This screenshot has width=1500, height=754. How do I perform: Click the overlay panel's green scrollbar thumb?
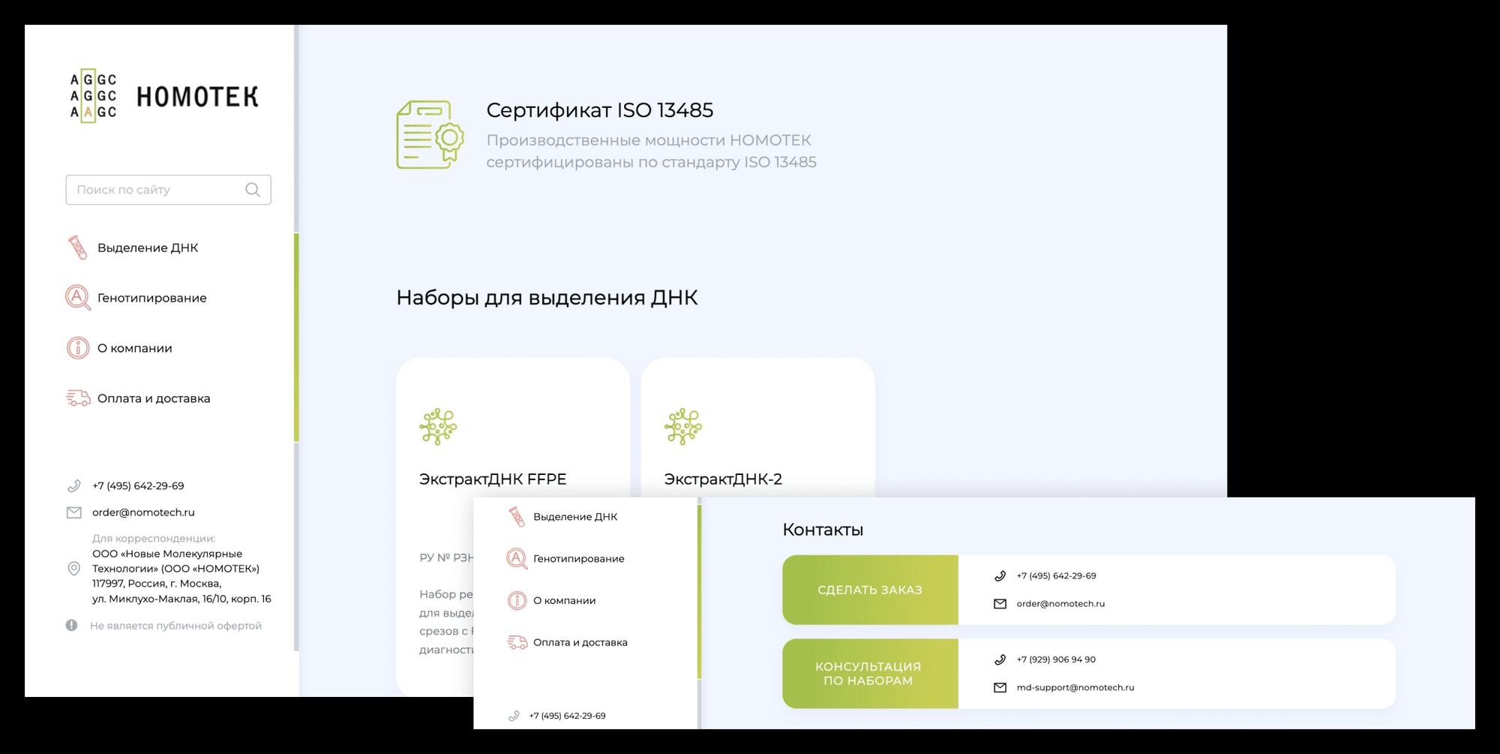coord(700,592)
